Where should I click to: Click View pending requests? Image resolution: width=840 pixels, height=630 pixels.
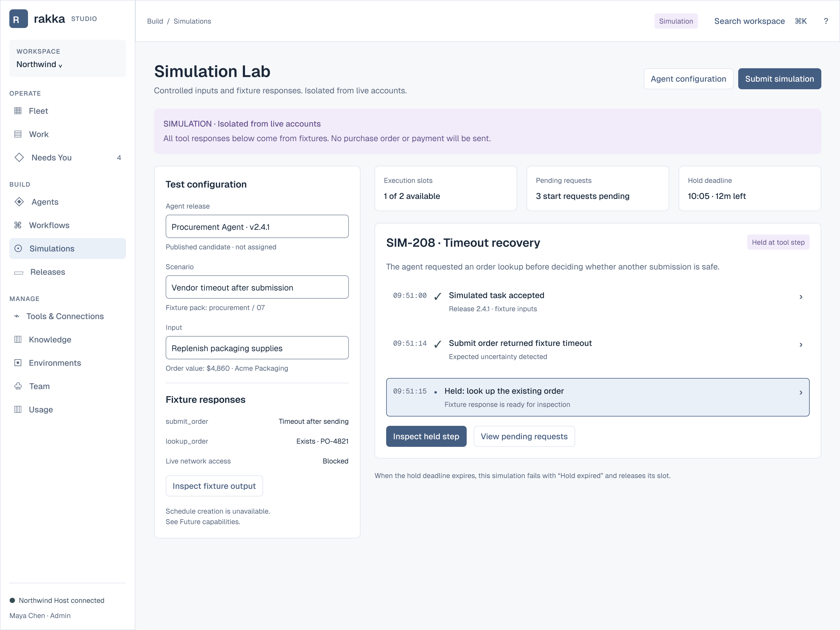(x=524, y=437)
